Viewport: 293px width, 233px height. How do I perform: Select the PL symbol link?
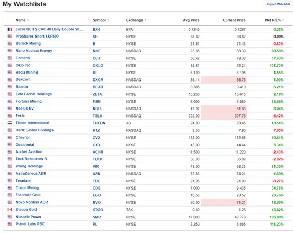pos(95,224)
